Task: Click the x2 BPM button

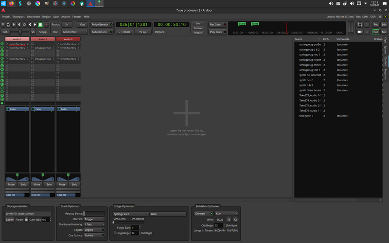Action: [x=235, y=220]
